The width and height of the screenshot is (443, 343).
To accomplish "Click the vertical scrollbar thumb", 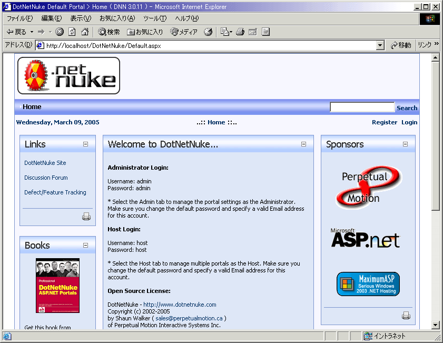I will coord(436,136).
